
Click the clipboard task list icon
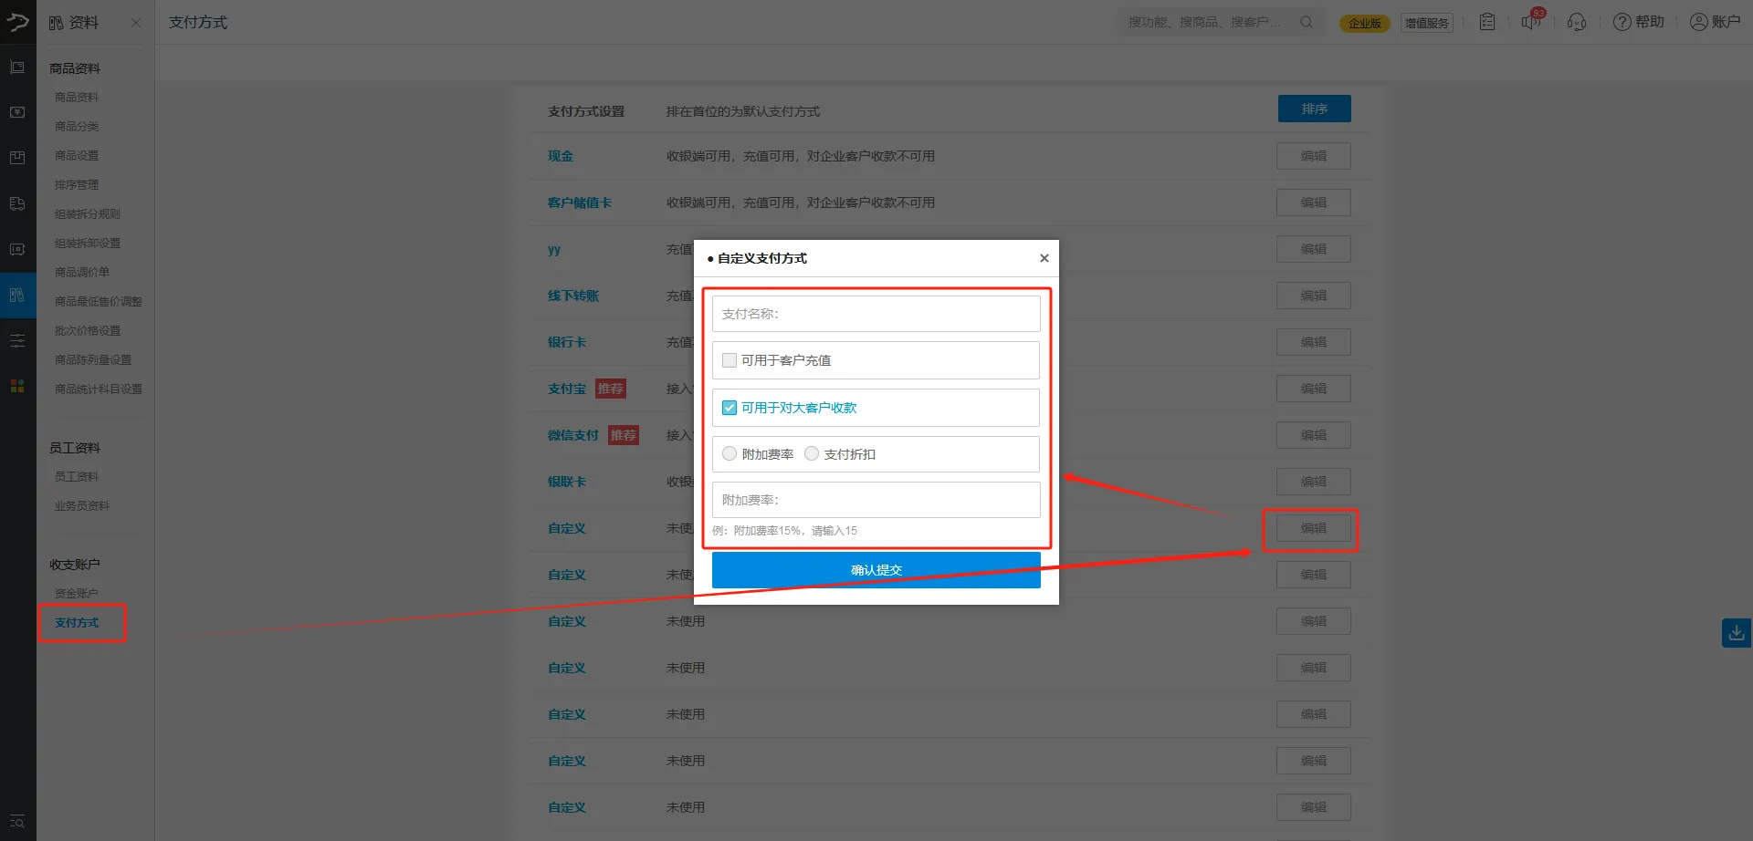click(x=1487, y=22)
